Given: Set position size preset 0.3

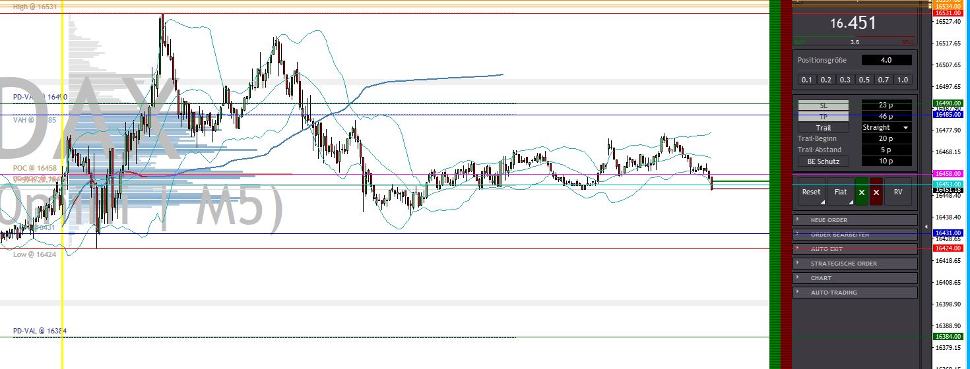Looking at the screenshot, I should coord(845,80).
